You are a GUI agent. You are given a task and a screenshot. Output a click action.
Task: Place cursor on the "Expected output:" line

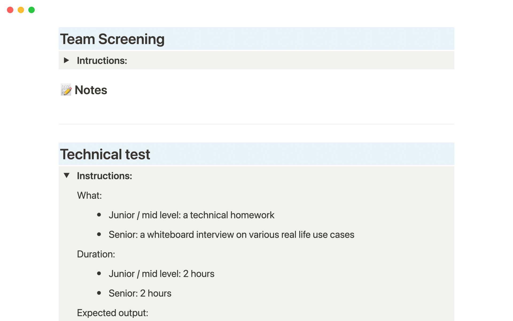(112, 313)
